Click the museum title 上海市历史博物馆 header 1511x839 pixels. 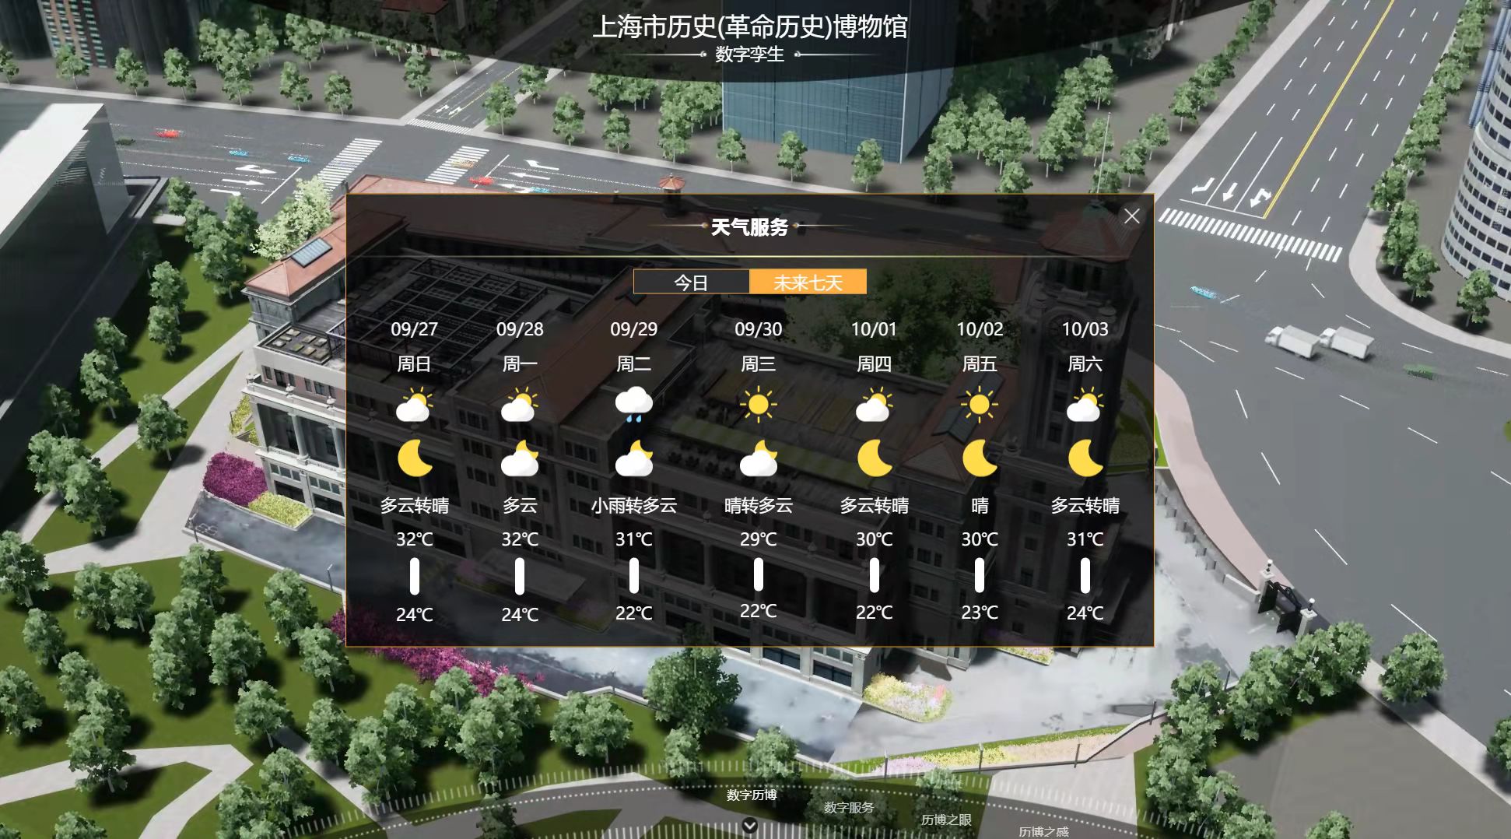pos(749,27)
